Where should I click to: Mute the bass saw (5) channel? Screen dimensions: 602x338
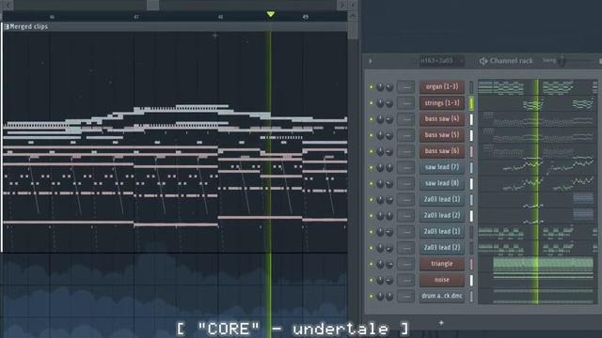[x=372, y=135]
